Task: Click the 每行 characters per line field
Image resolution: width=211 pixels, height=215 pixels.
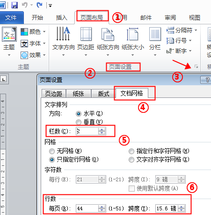Action: [87, 179]
